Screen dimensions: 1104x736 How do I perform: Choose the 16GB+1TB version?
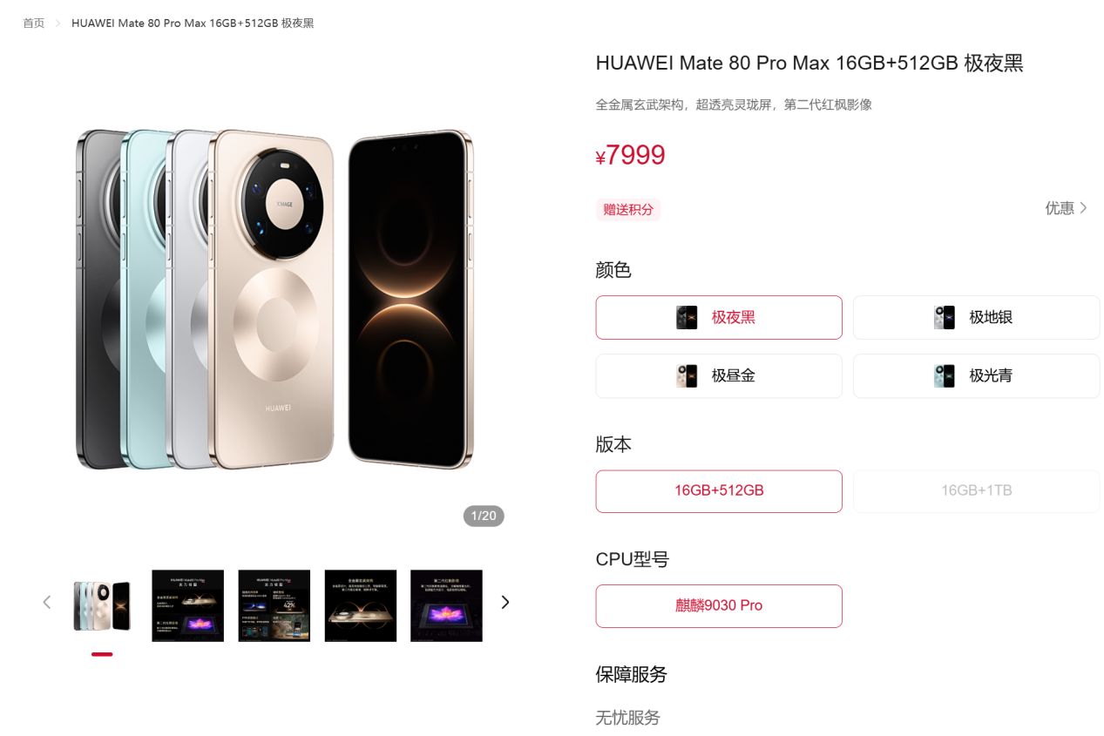[x=976, y=491]
